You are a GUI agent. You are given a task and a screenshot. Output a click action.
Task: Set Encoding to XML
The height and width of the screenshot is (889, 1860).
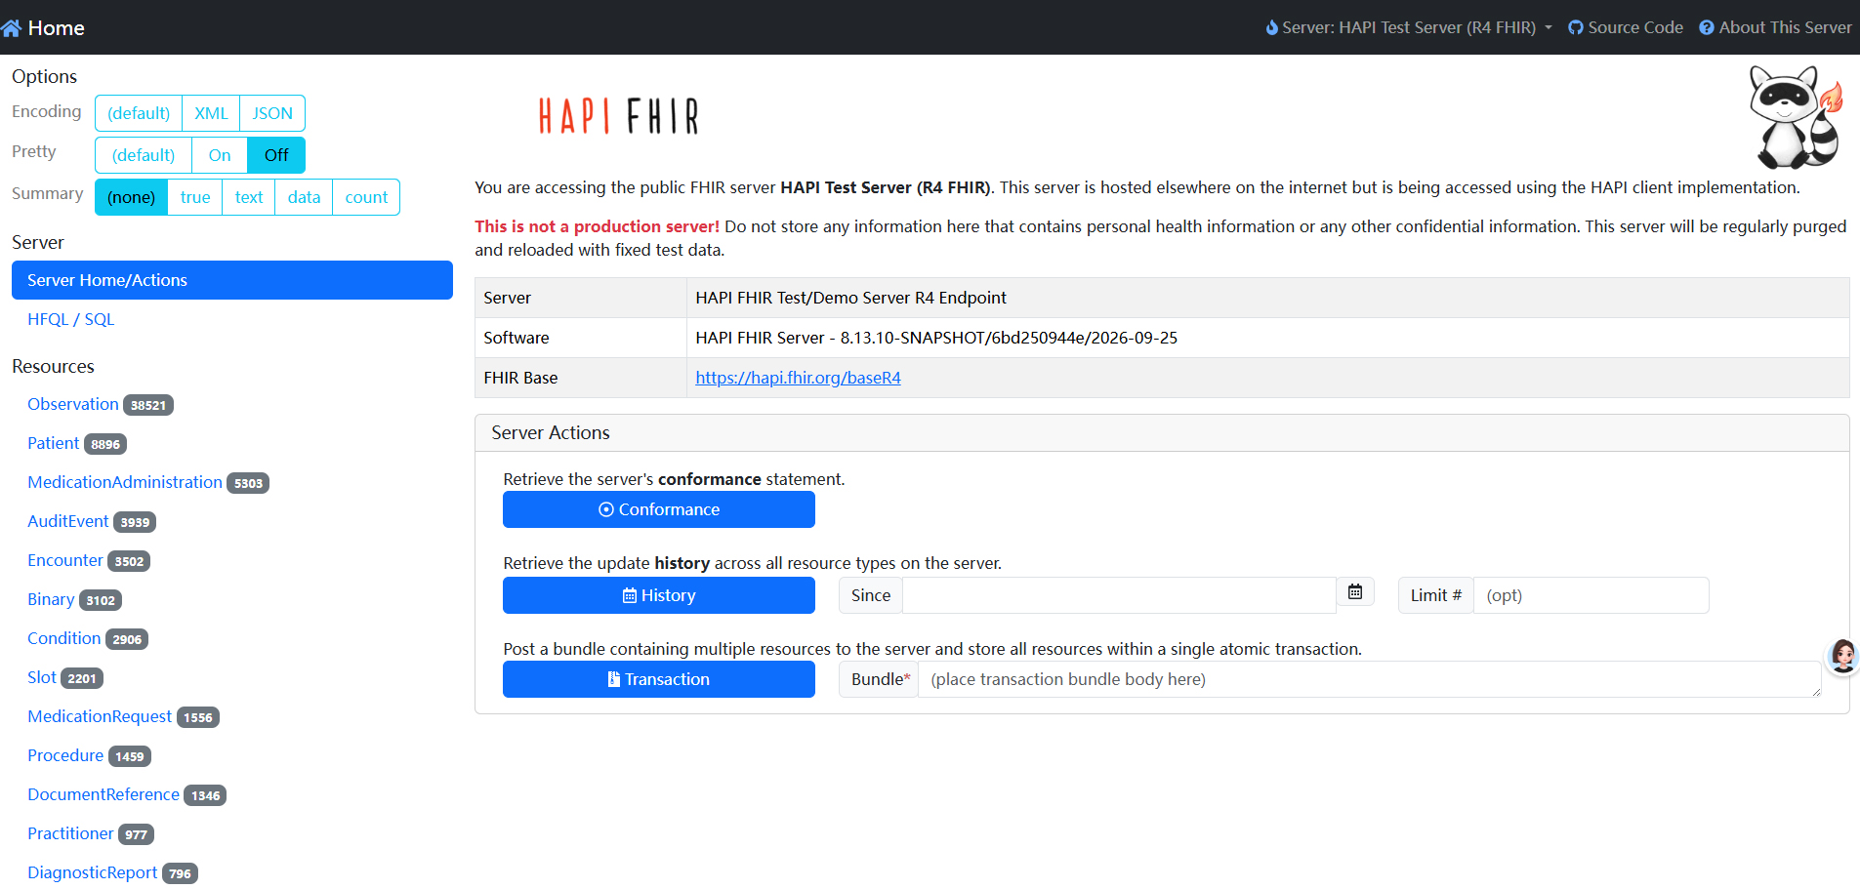tap(211, 113)
